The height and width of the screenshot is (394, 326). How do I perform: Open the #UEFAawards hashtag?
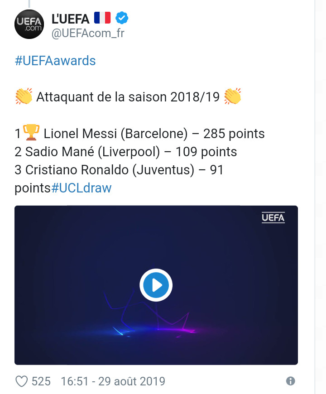[x=55, y=61]
